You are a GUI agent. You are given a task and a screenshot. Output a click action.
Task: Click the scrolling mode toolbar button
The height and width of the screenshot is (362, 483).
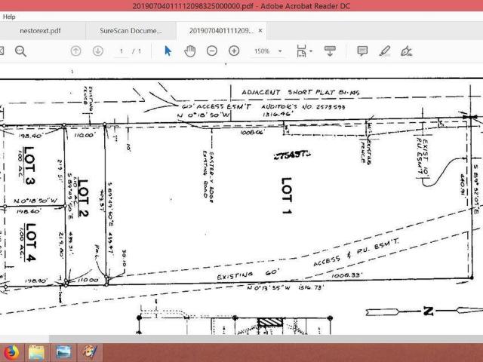[330, 51]
